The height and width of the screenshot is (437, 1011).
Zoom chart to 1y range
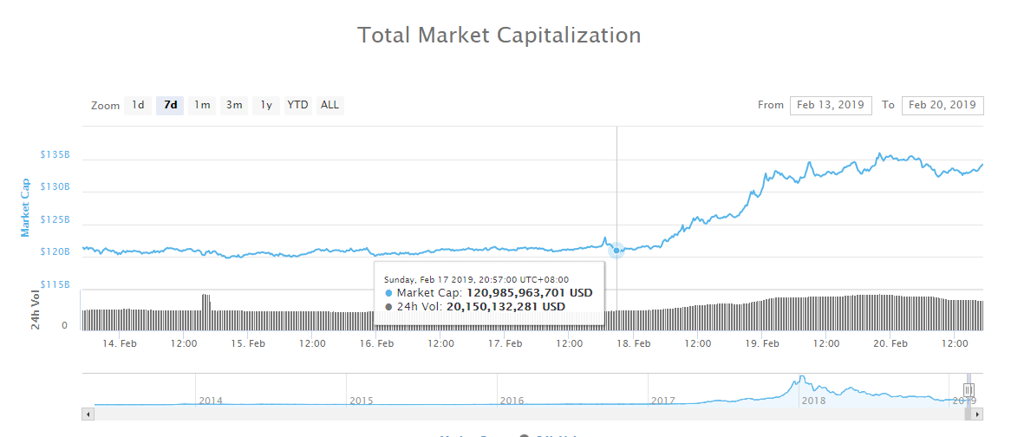point(266,106)
